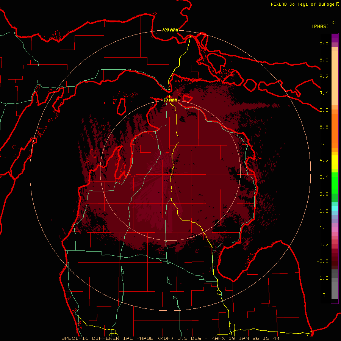Click the 5.0 color scale label

coord(324,144)
